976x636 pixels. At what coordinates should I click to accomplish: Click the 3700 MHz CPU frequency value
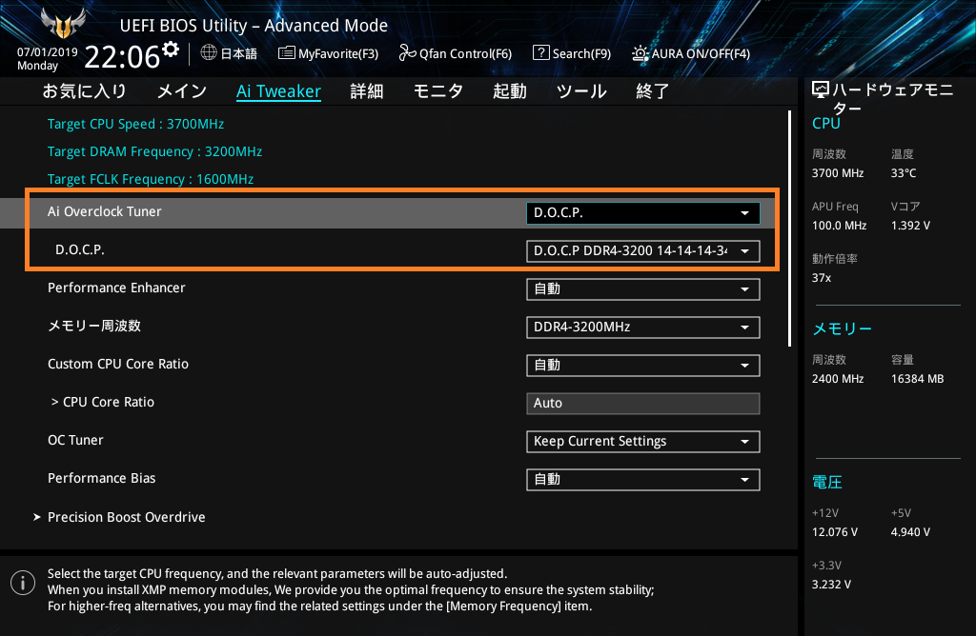coord(837,173)
